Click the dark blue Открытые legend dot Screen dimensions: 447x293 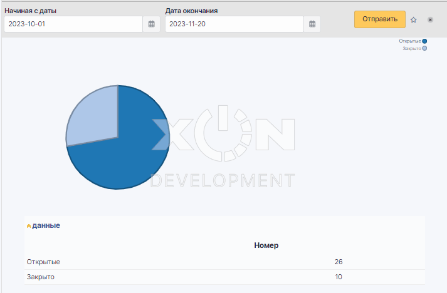[425, 41]
